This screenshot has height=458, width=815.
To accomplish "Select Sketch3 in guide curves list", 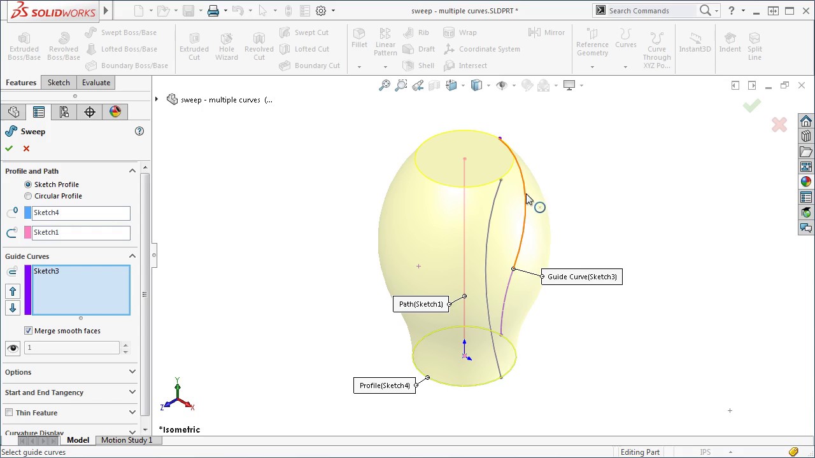I will pos(46,271).
